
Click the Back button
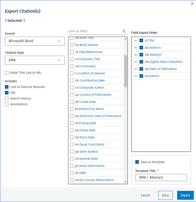coord(165,195)
